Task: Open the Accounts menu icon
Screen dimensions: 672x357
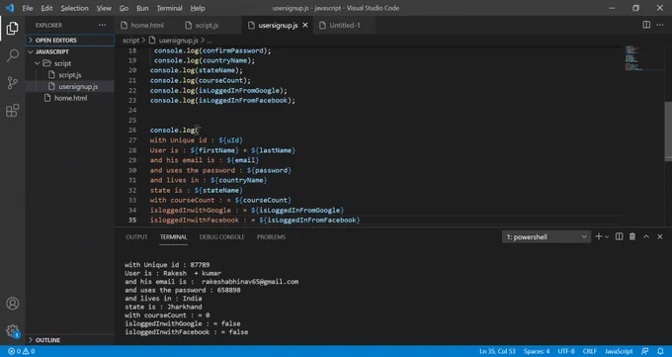Action: 13,304
